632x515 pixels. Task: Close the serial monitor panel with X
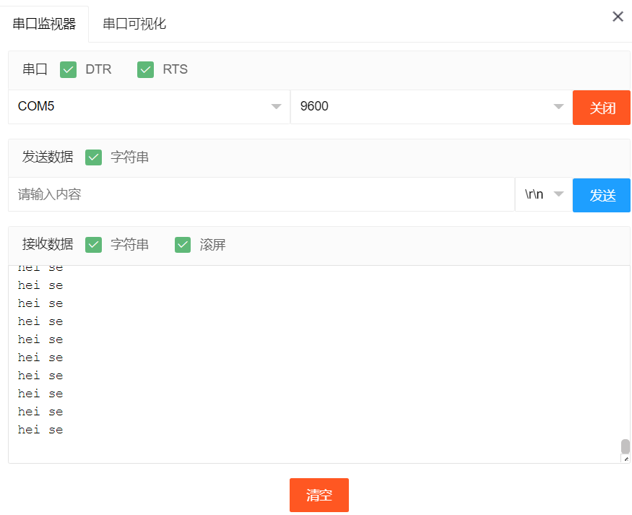tap(618, 17)
